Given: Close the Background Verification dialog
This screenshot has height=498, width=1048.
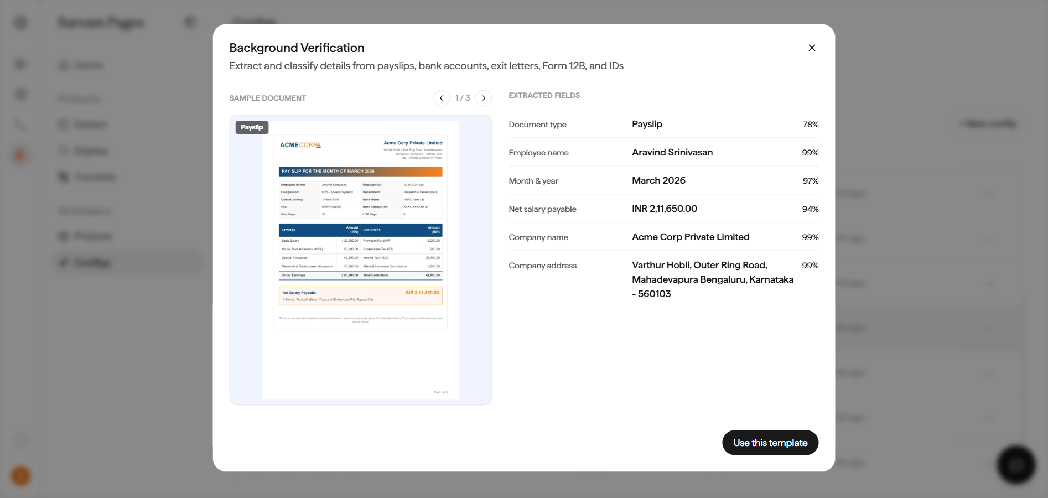Looking at the screenshot, I should 812,48.
